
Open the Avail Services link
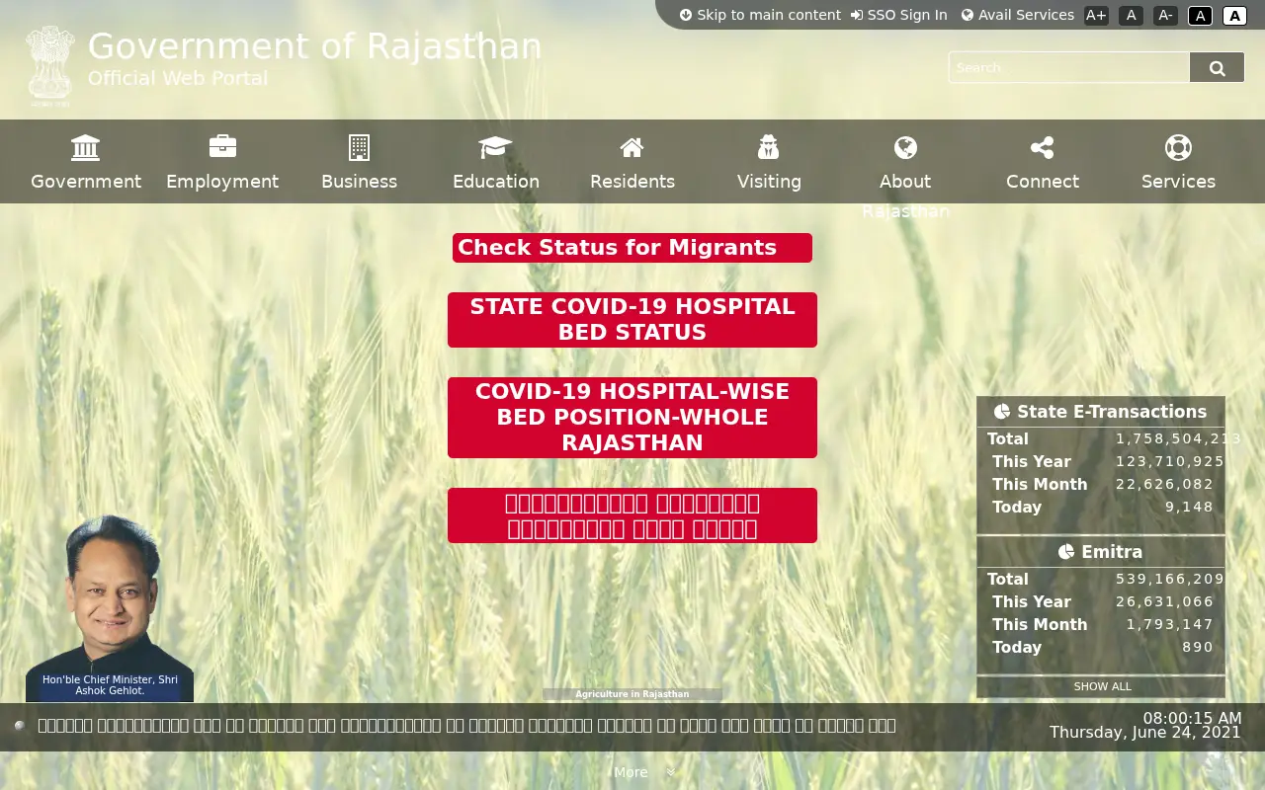click(1018, 15)
